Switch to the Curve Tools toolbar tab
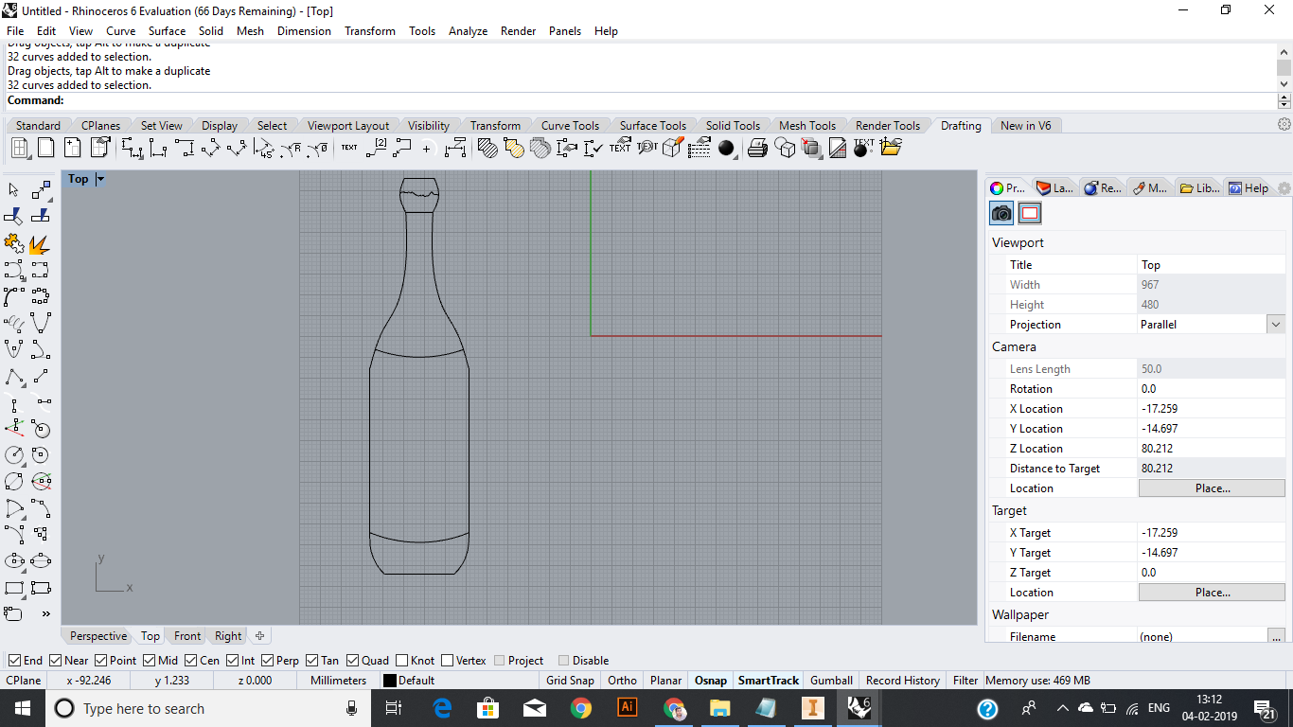This screenshot has width=1293, height=727. point(570,126)
